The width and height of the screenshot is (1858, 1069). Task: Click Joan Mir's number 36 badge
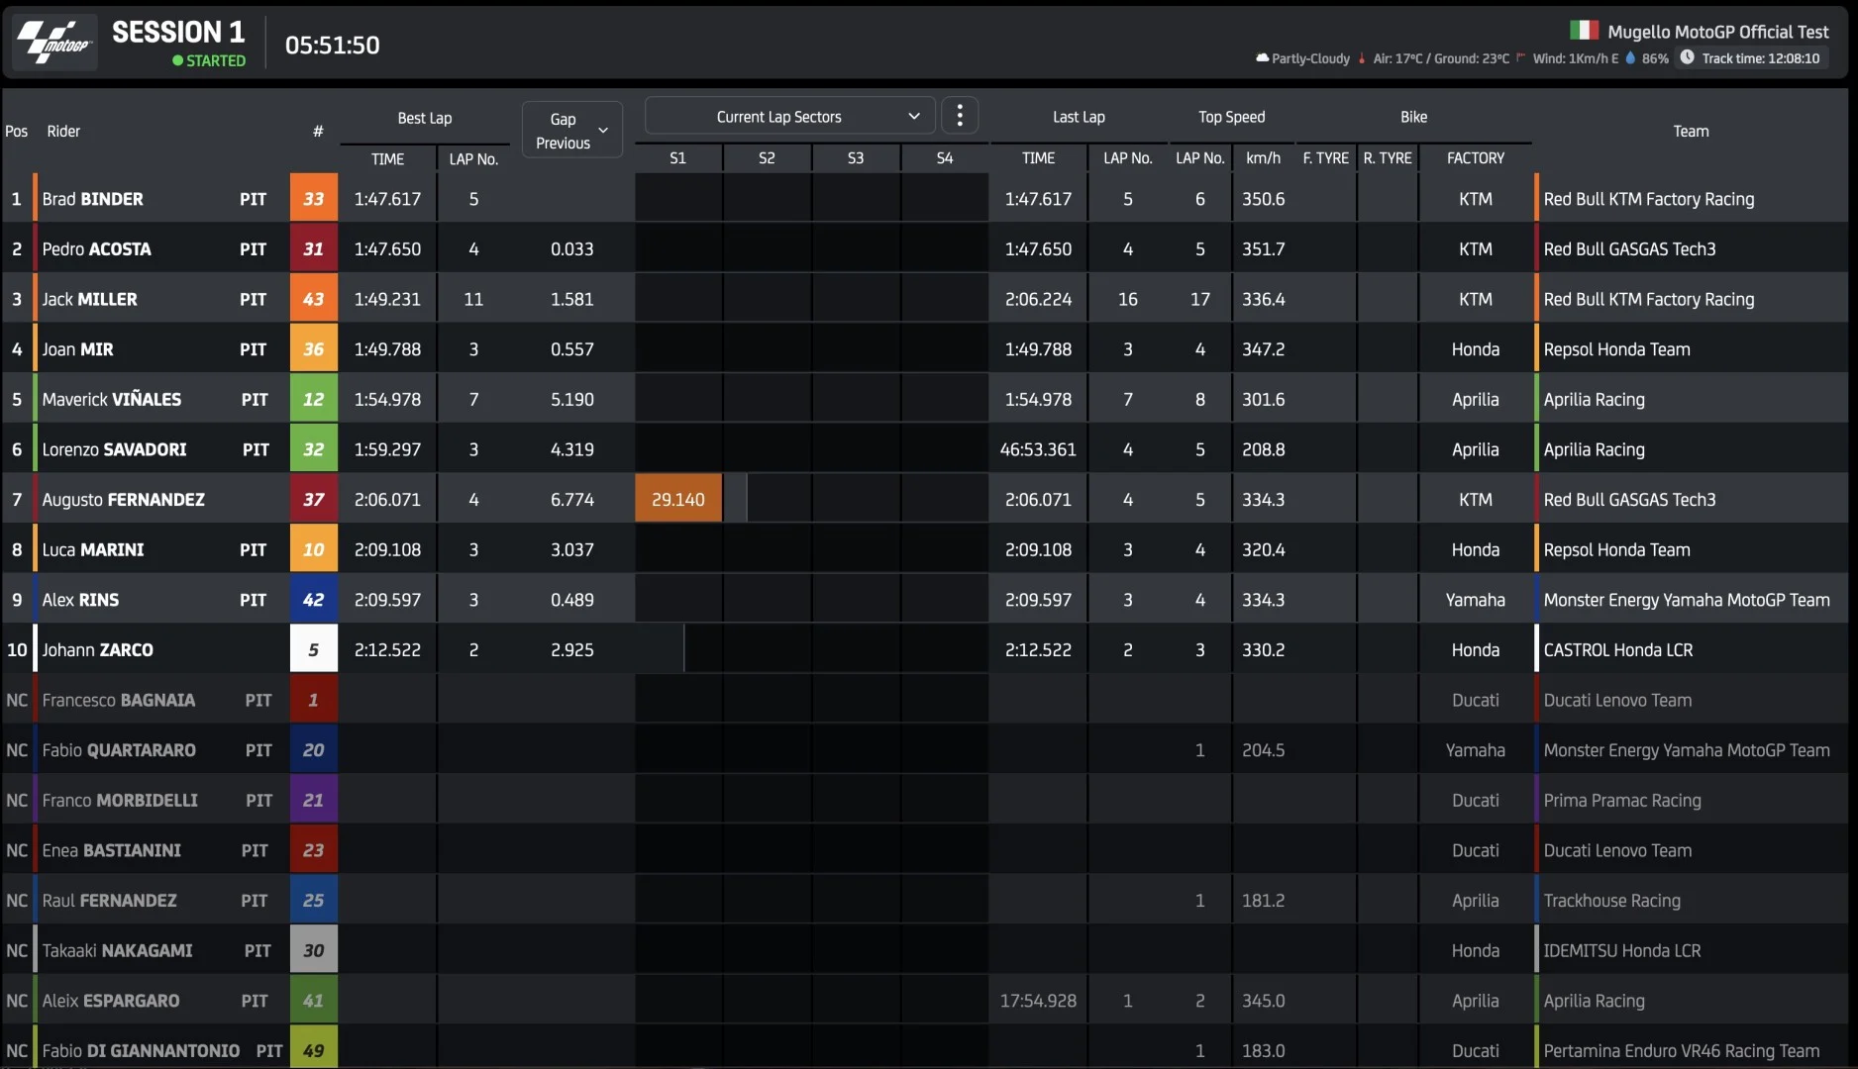(313, 349)
